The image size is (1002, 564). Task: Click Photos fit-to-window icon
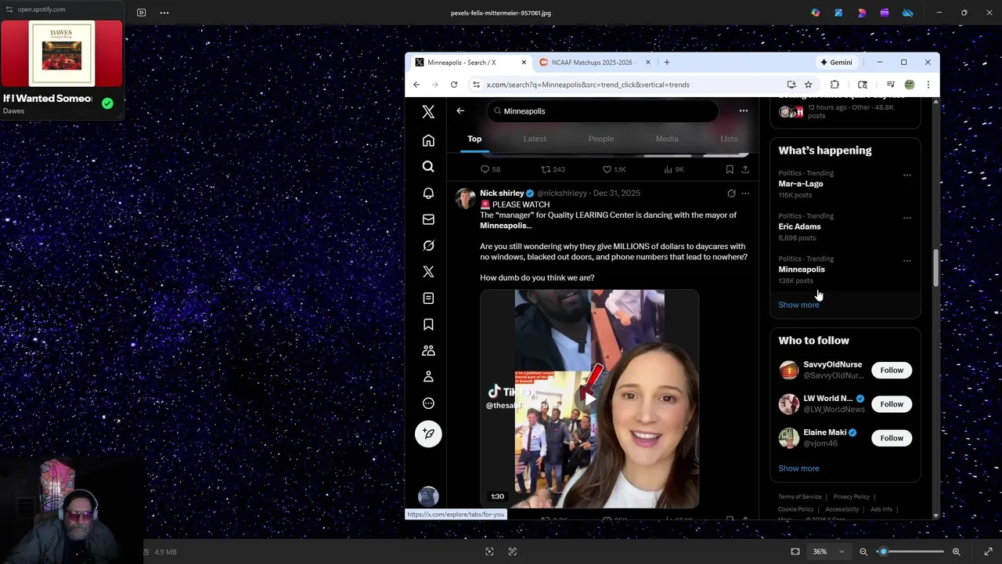795,551
